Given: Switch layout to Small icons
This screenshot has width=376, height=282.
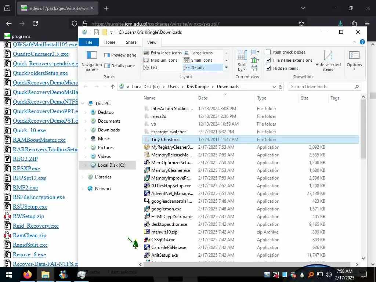Looking at the screenshot, I should tap(198, 60).
